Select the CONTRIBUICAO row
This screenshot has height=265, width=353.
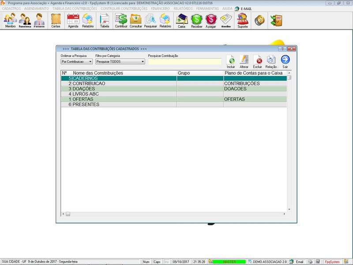point(174,83)
